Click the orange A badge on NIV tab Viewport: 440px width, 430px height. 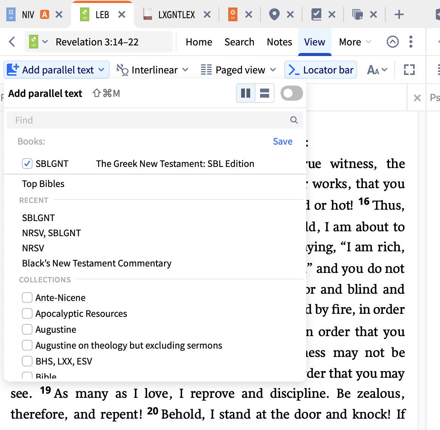coord(45,14)
